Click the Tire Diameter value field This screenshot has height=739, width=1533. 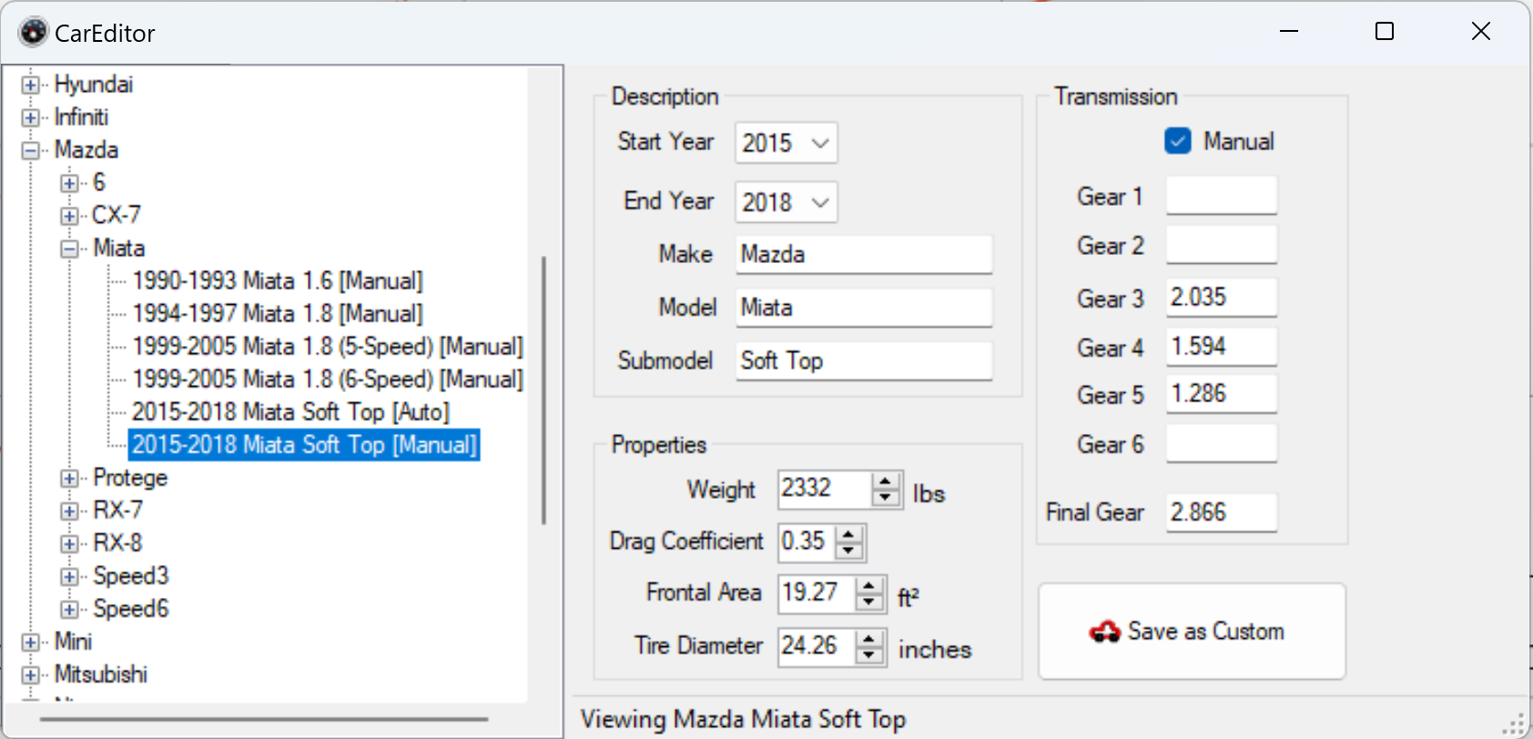(817, 646)
